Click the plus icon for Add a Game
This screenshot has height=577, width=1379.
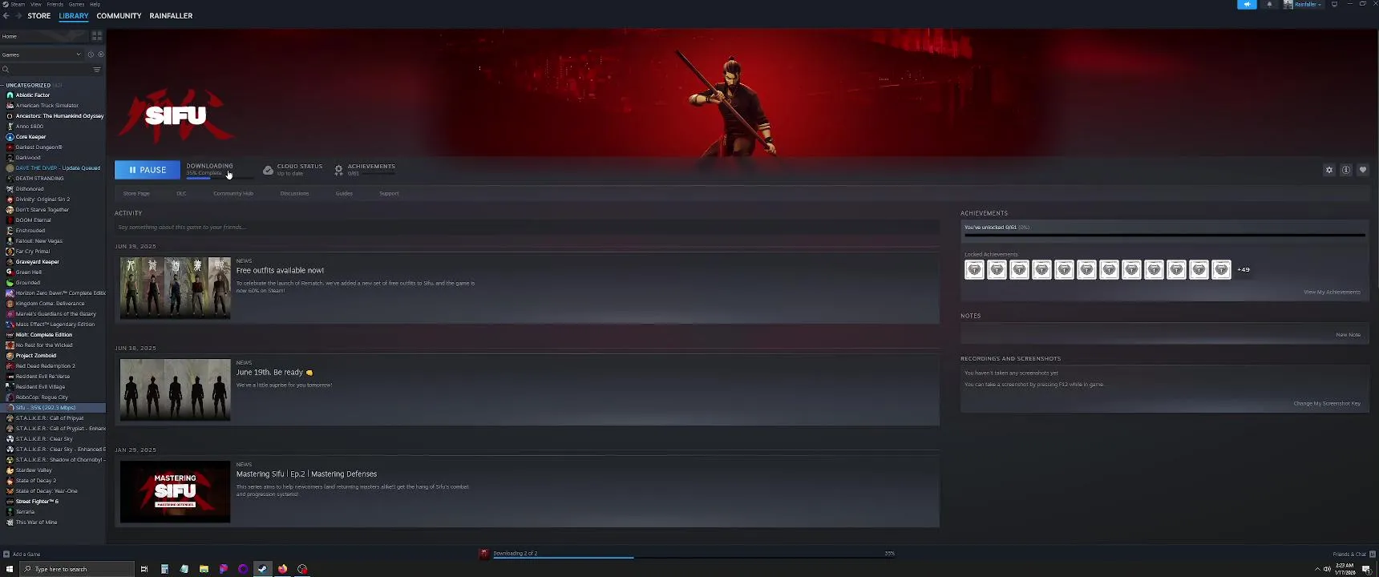(x=6, y=554)
